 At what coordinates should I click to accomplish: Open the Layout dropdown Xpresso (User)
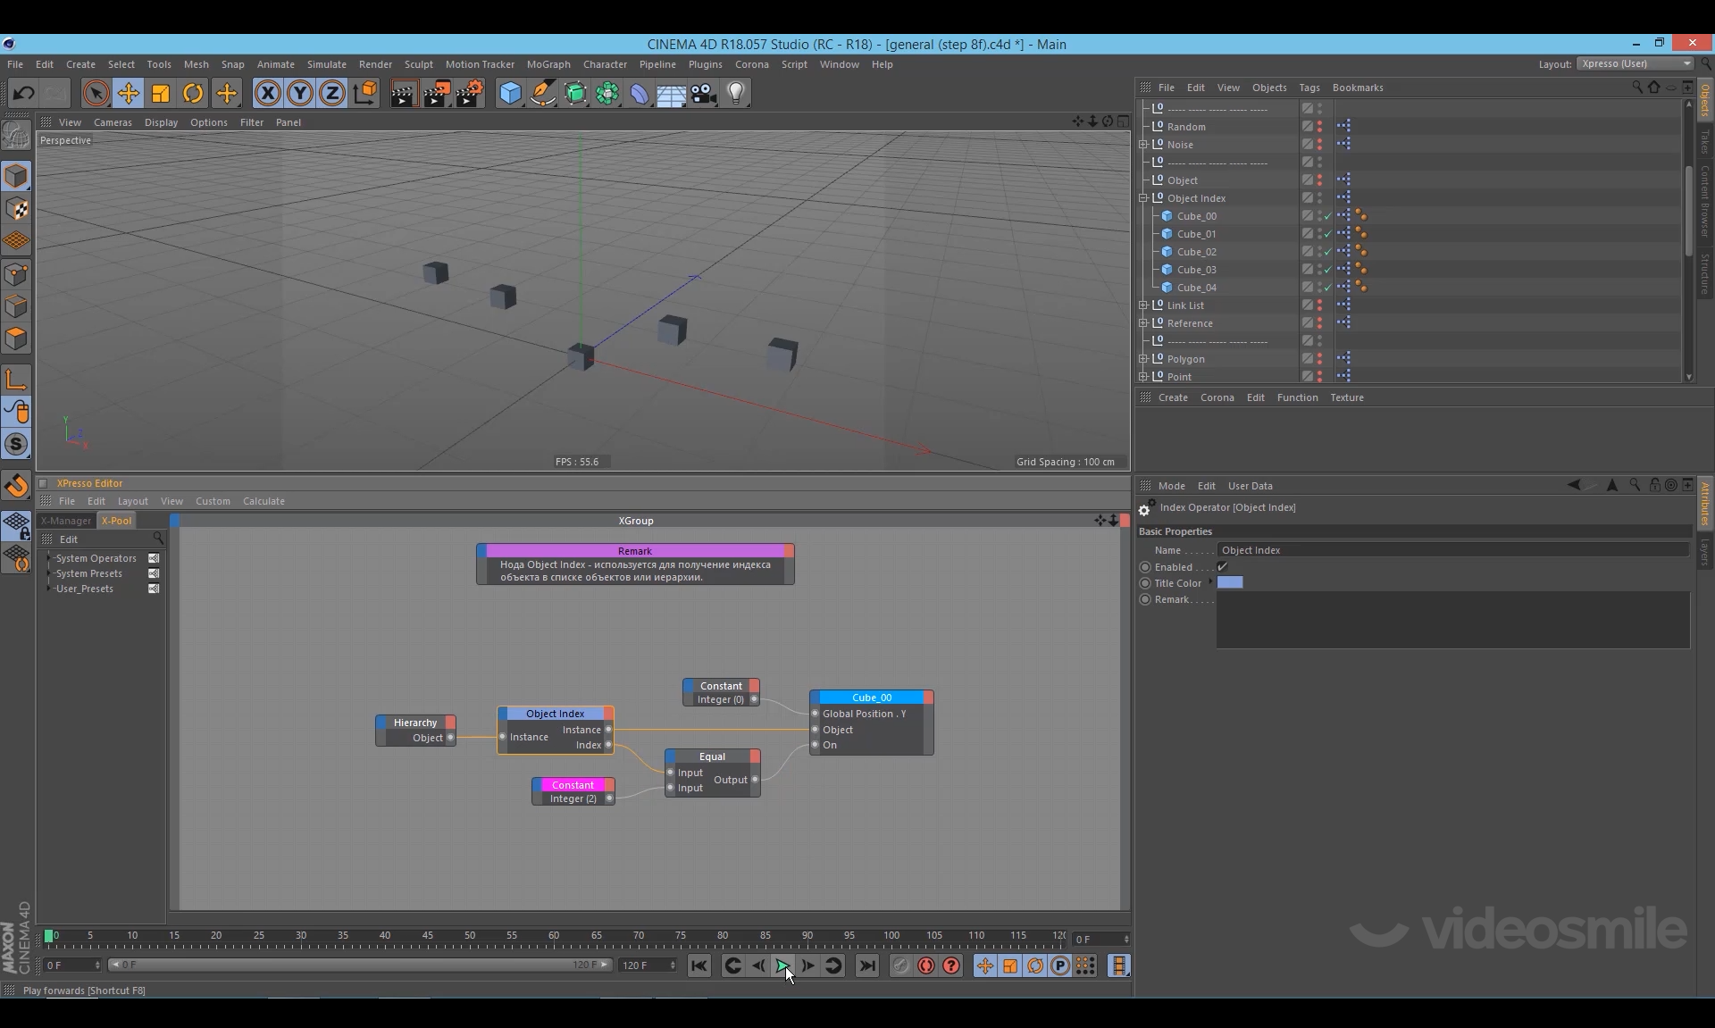coord(1635,63)
